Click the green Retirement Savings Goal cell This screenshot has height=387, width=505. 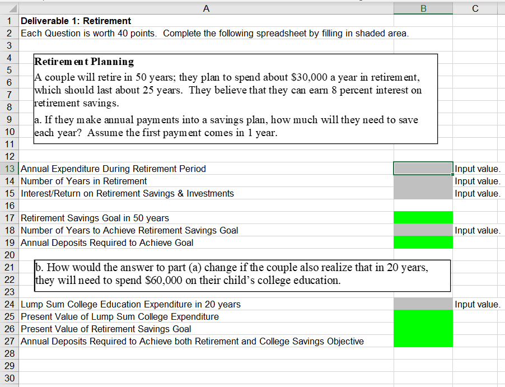coord(423,217)
